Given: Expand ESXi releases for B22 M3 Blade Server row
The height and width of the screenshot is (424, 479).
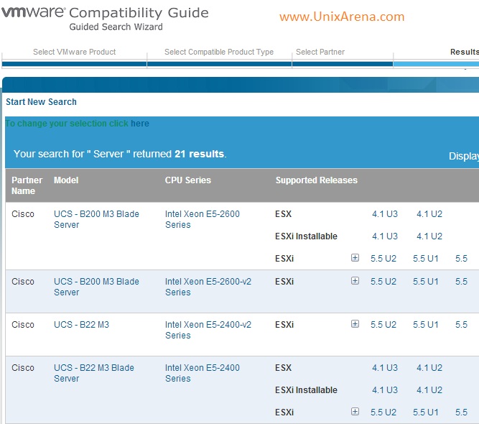Looking at the screenshot, I should (355, 412).
